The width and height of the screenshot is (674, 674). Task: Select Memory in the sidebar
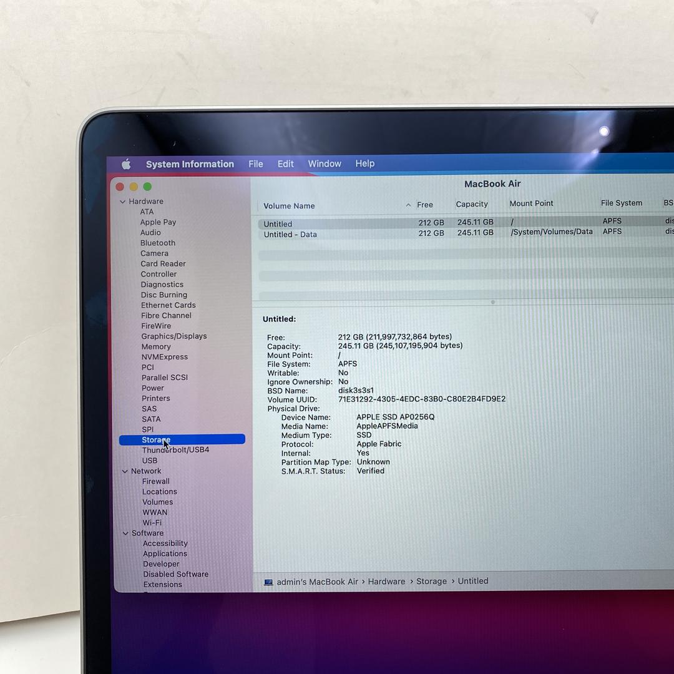(x=156, y=346)
